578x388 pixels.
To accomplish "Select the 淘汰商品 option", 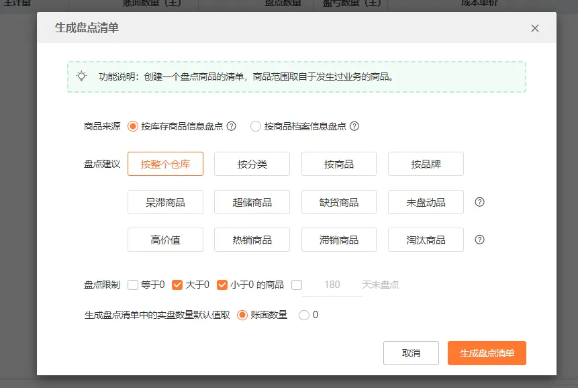I will [x=426, y=240].
